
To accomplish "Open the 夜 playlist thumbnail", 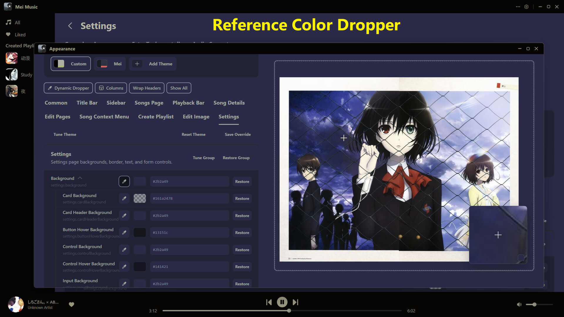I will coord(12,91).
